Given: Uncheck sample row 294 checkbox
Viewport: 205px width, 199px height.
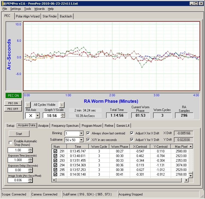Looking at the screenshot, I should point(55,165).
